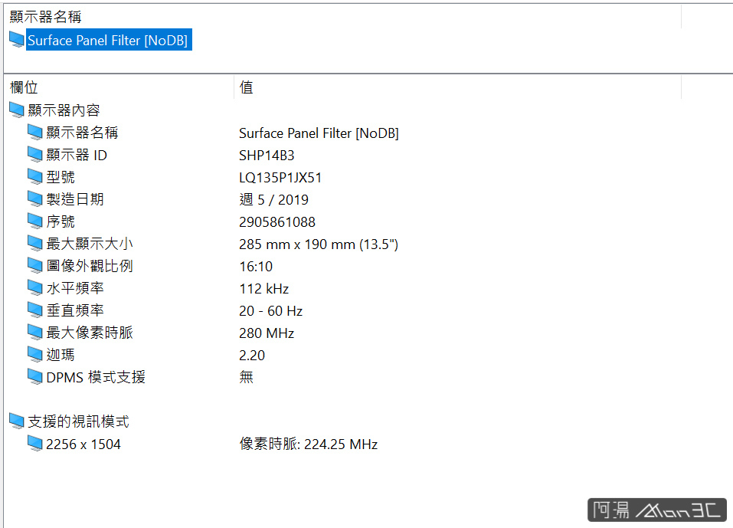733x528 pixels.
Task: Select the 垂直頻率 field label
Action: pos(75,310)
